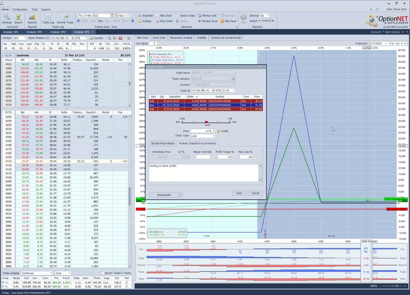Open the Order Type Limit dropdown
The image size is (410, 295).
point(213,136)
